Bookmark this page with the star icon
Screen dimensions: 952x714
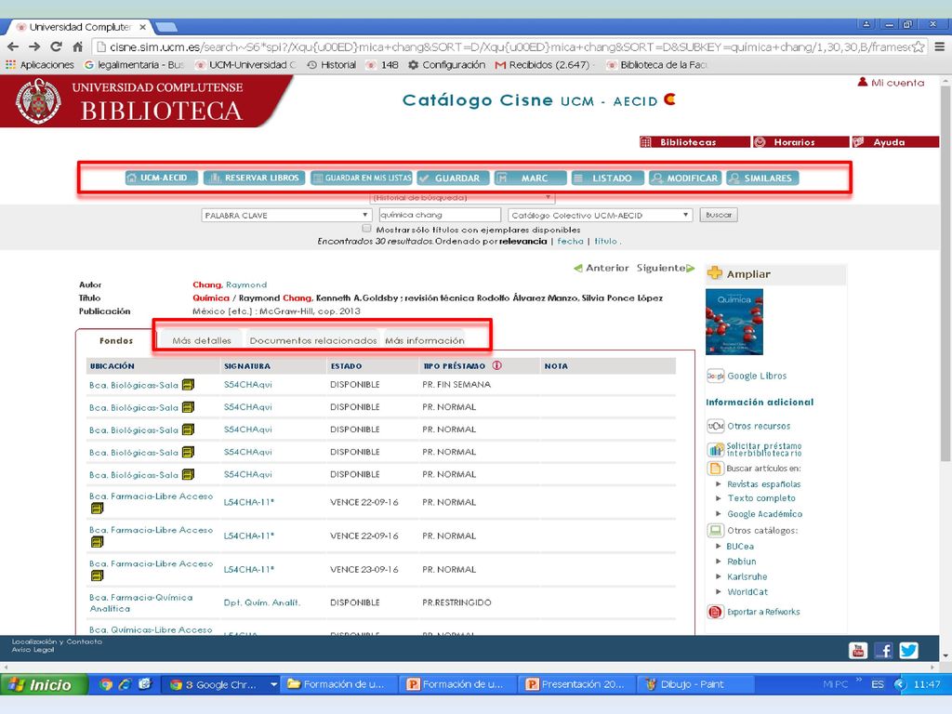coord(919,46)
